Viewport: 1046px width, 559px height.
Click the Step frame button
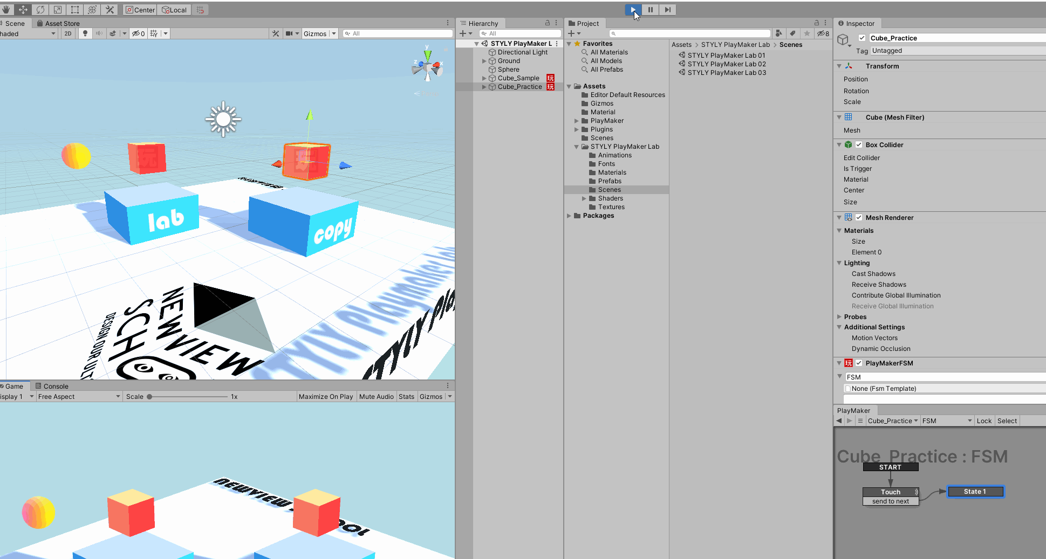click(668, 10)
